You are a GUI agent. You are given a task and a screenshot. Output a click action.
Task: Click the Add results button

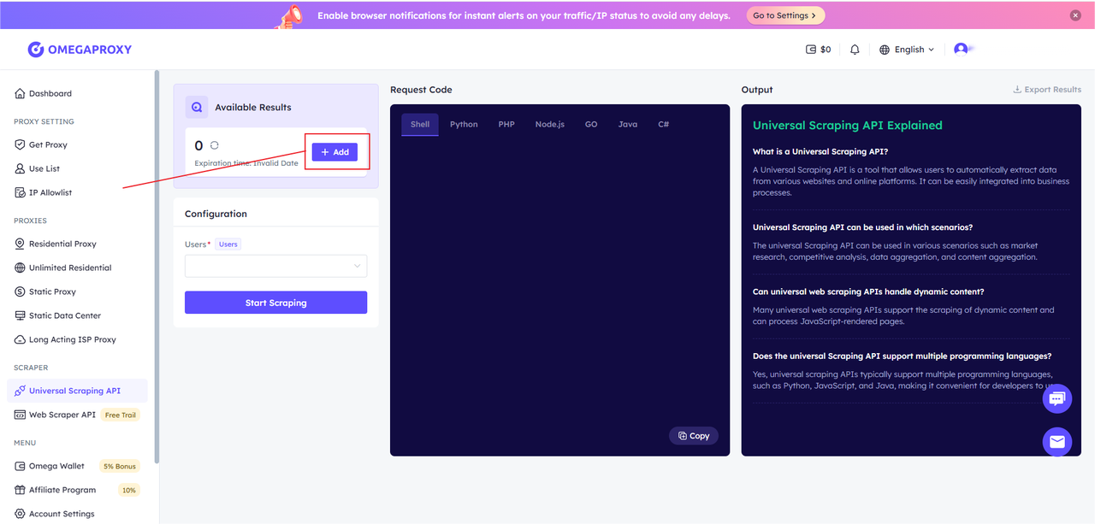point(334,151)
